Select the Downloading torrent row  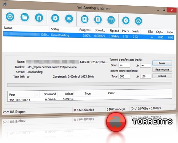point(89,36)
